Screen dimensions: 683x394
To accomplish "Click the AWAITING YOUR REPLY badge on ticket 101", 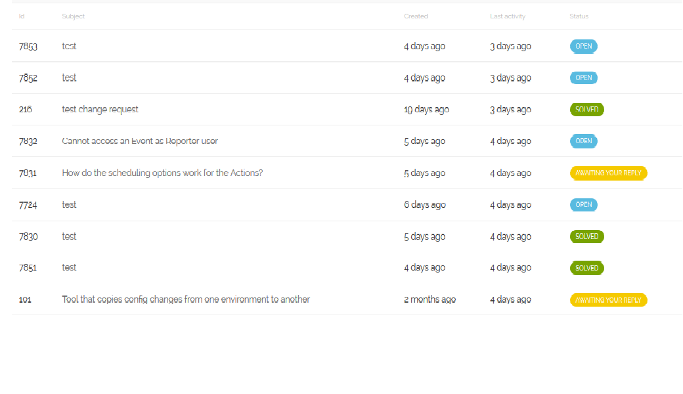I will [x=608, y=300].
